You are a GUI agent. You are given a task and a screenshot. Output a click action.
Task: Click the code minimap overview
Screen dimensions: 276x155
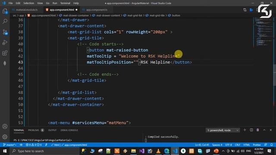point(263,31)
